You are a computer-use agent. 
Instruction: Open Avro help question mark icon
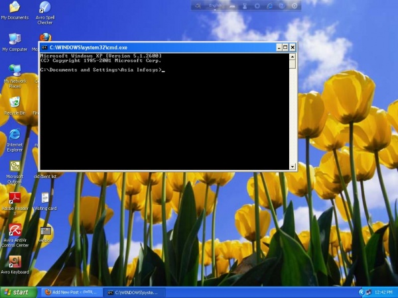[x=282, y=6]
